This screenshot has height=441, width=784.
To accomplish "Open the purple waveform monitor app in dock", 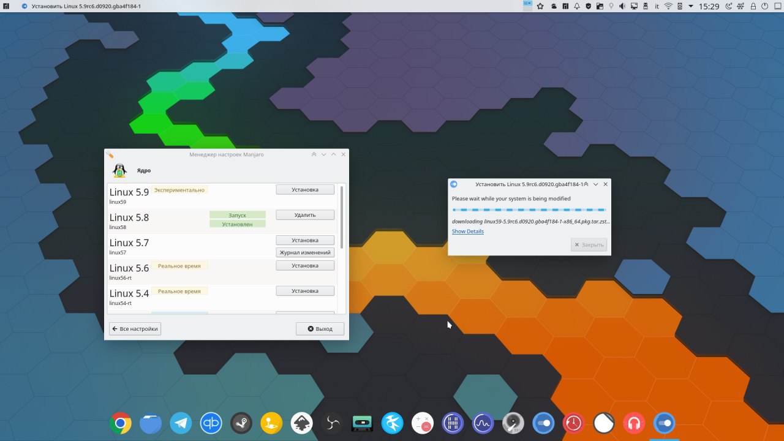I will (483, 423).
